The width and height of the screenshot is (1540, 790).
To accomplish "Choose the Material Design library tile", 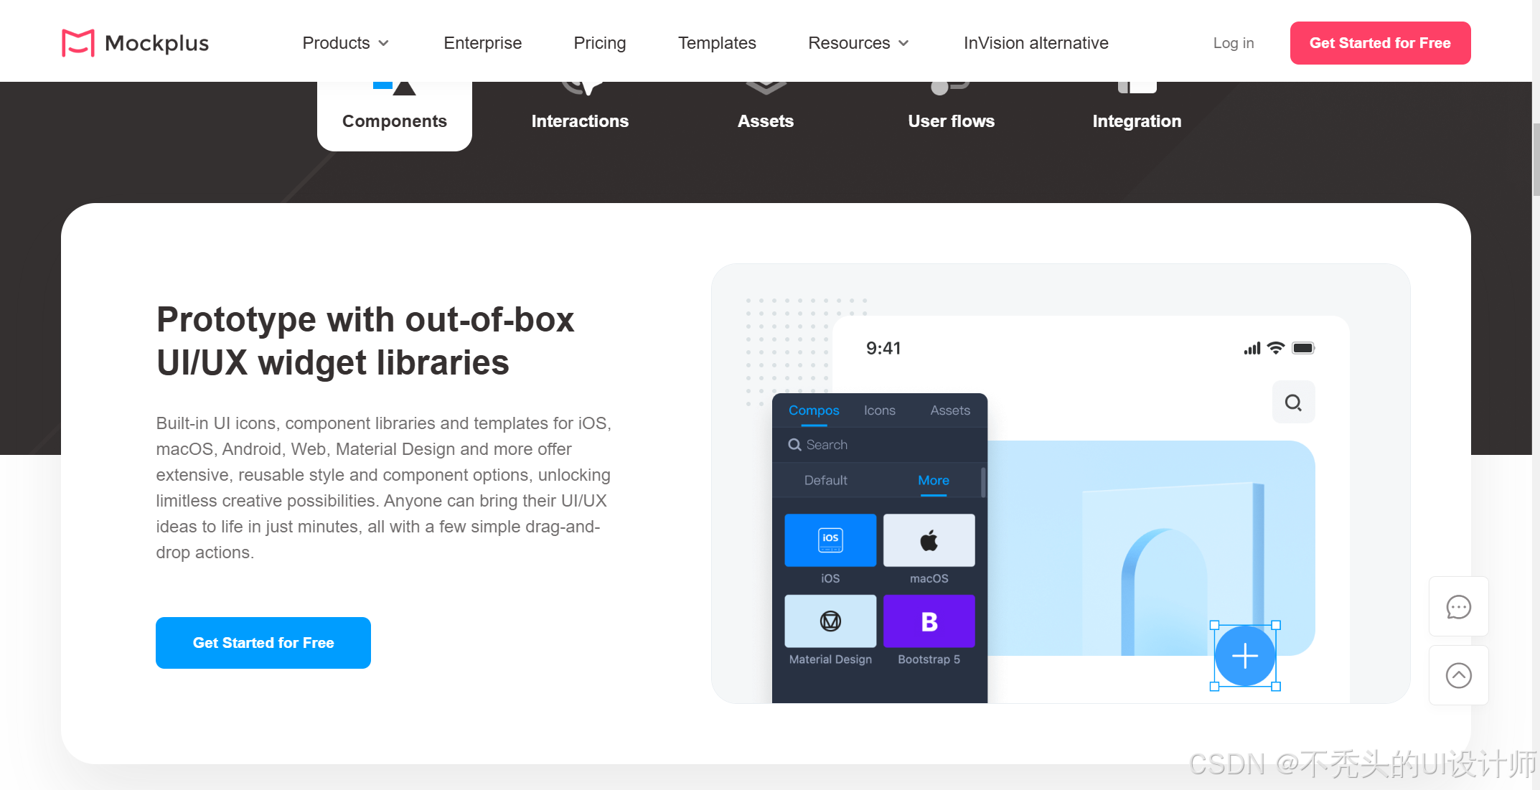I will 830,621.
